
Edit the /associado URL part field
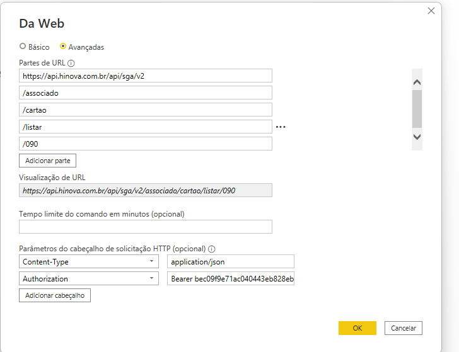[146, 93]
